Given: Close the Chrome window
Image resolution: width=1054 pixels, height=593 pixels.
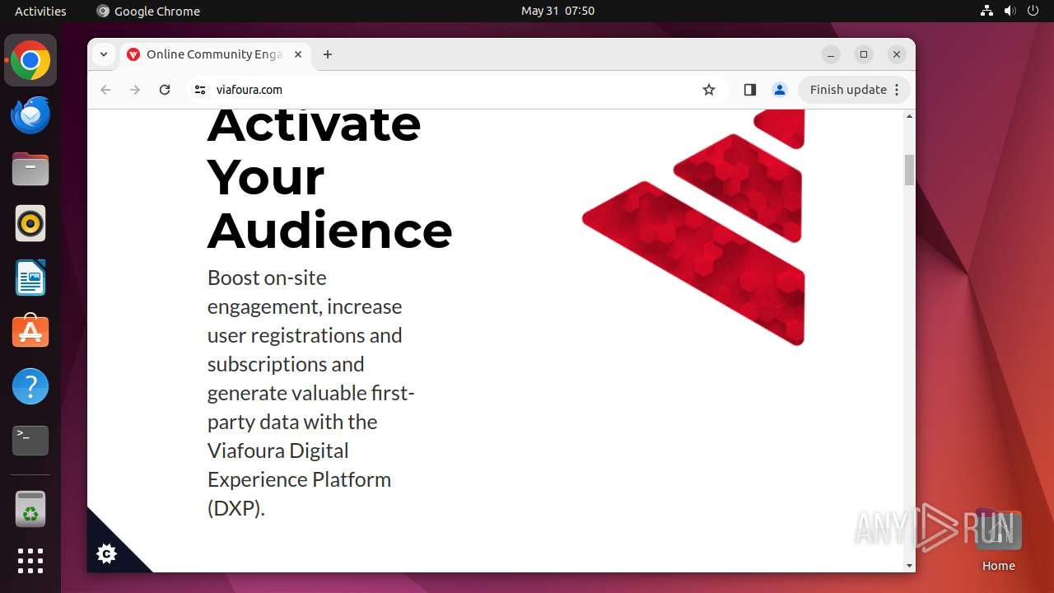Looking at the screenshot, I should 897,54.
